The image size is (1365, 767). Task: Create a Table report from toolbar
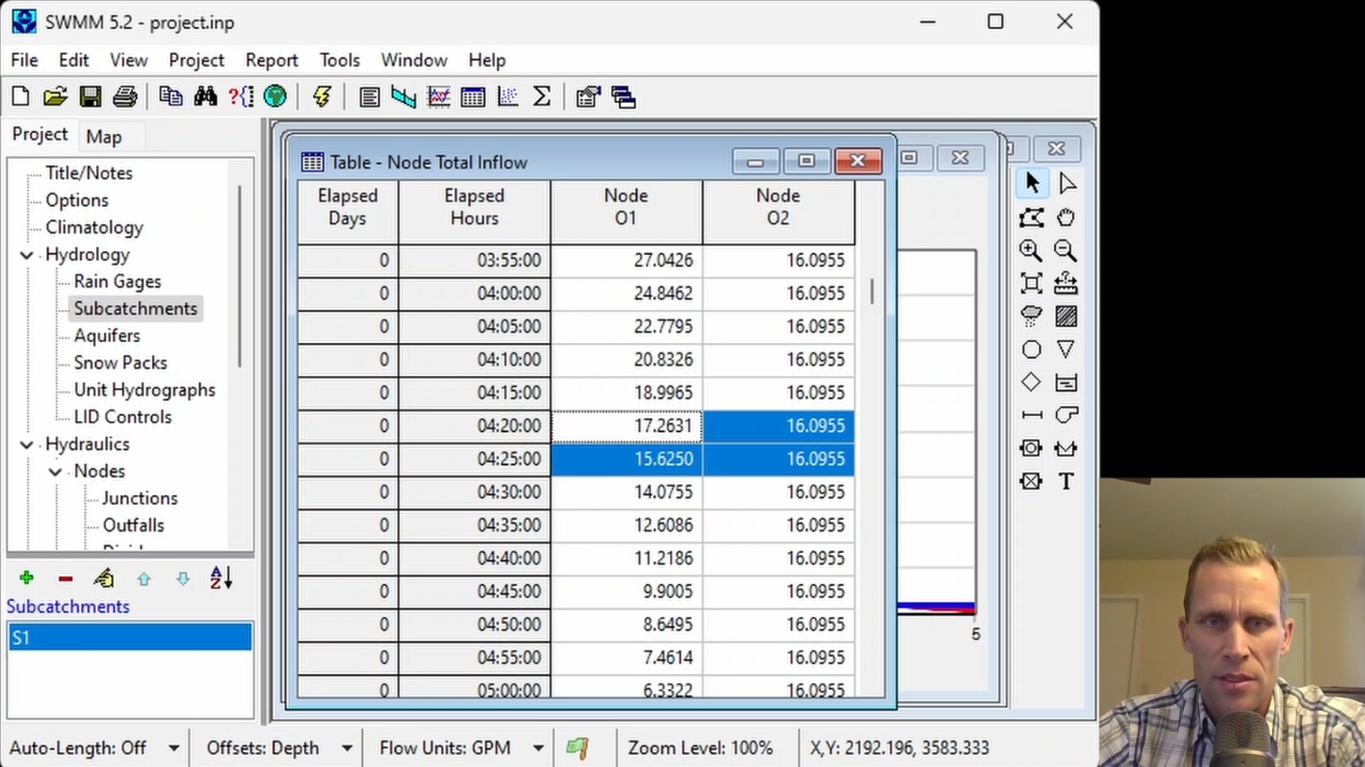473,97
